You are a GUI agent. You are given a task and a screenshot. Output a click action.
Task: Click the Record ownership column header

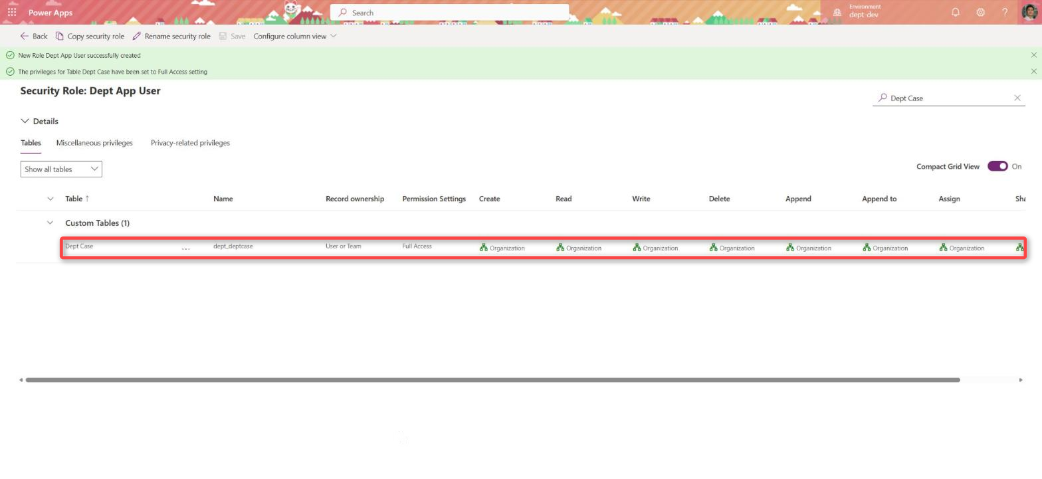(x=355, y=199)
